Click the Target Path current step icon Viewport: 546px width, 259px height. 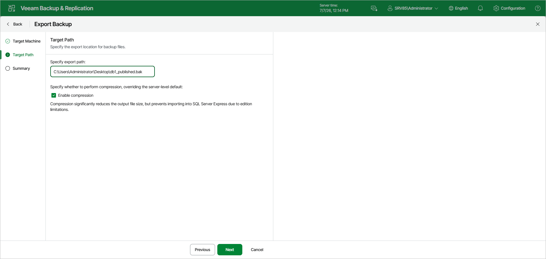point(8,55)
